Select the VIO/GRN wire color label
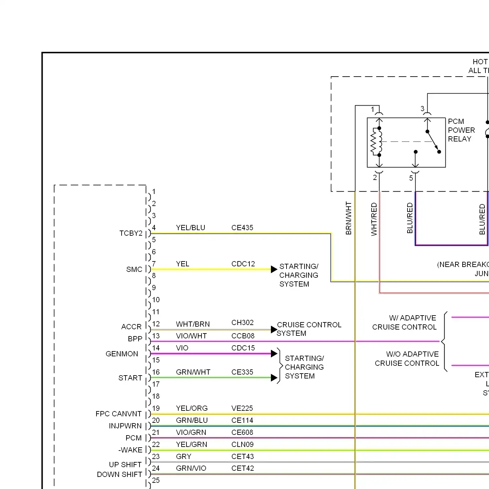 (191, 432)
